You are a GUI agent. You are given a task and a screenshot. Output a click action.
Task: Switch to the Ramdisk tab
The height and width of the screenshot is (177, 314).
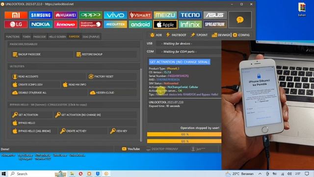click(74, 37)
